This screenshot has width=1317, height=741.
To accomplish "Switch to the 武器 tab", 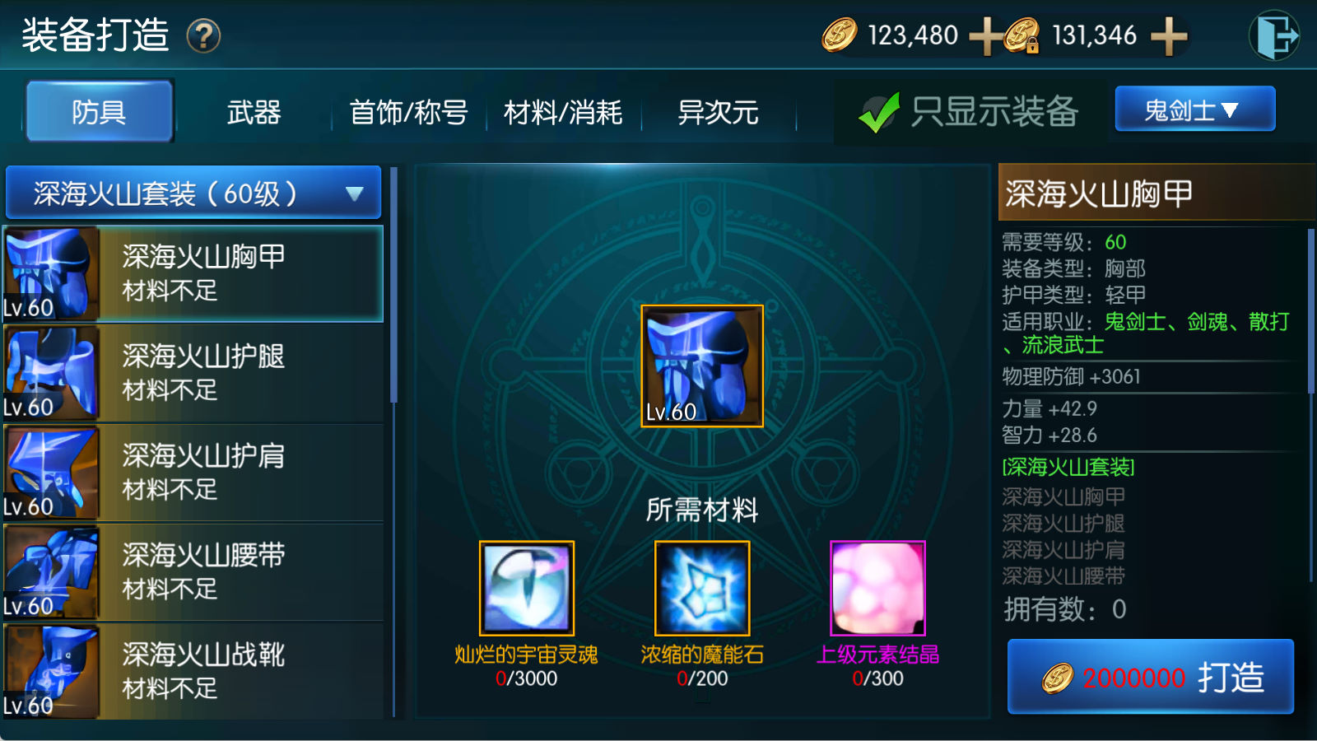I will pyautogui.click(x=254, y=112).
